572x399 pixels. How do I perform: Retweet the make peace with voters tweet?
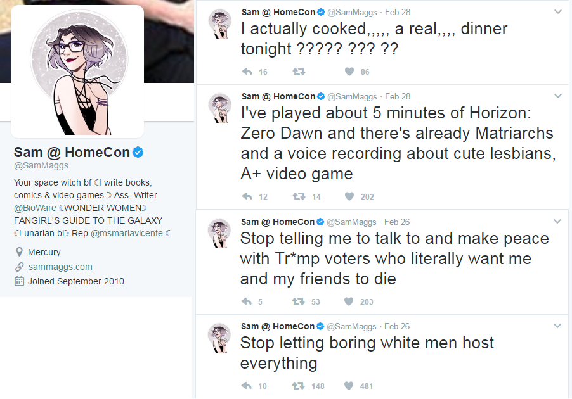tap(298, 301)
